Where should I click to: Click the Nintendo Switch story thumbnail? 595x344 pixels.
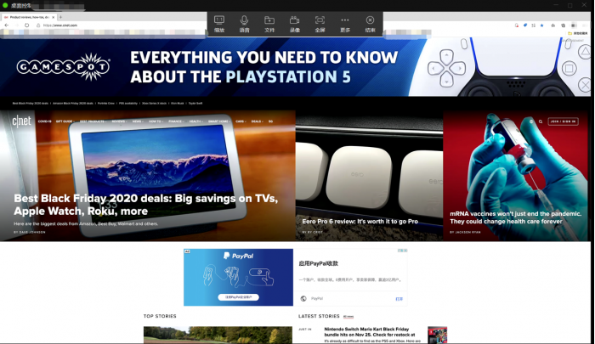click(x=437, y=336)
